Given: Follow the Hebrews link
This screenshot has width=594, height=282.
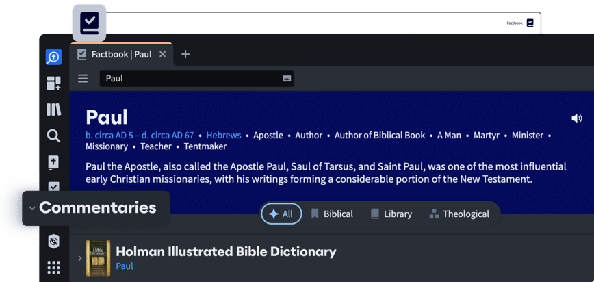Looking at the screenshot, I should click(223, 136).
